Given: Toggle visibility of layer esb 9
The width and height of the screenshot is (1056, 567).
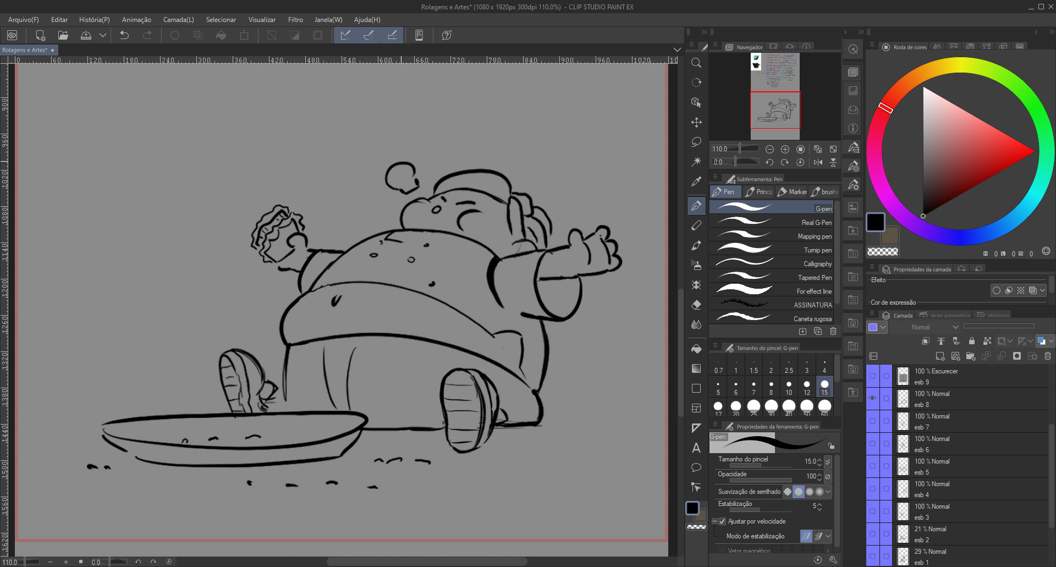Looking at the screenshot, I should [872, 376].
